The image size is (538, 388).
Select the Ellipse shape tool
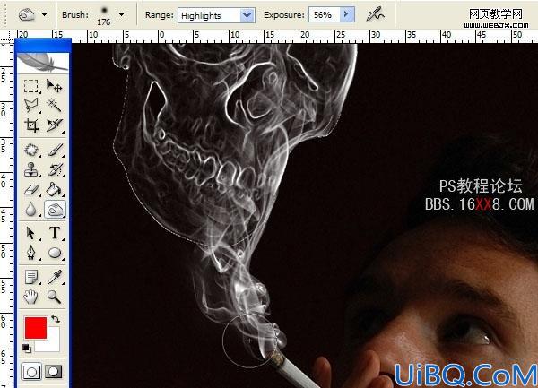(54, 254)
